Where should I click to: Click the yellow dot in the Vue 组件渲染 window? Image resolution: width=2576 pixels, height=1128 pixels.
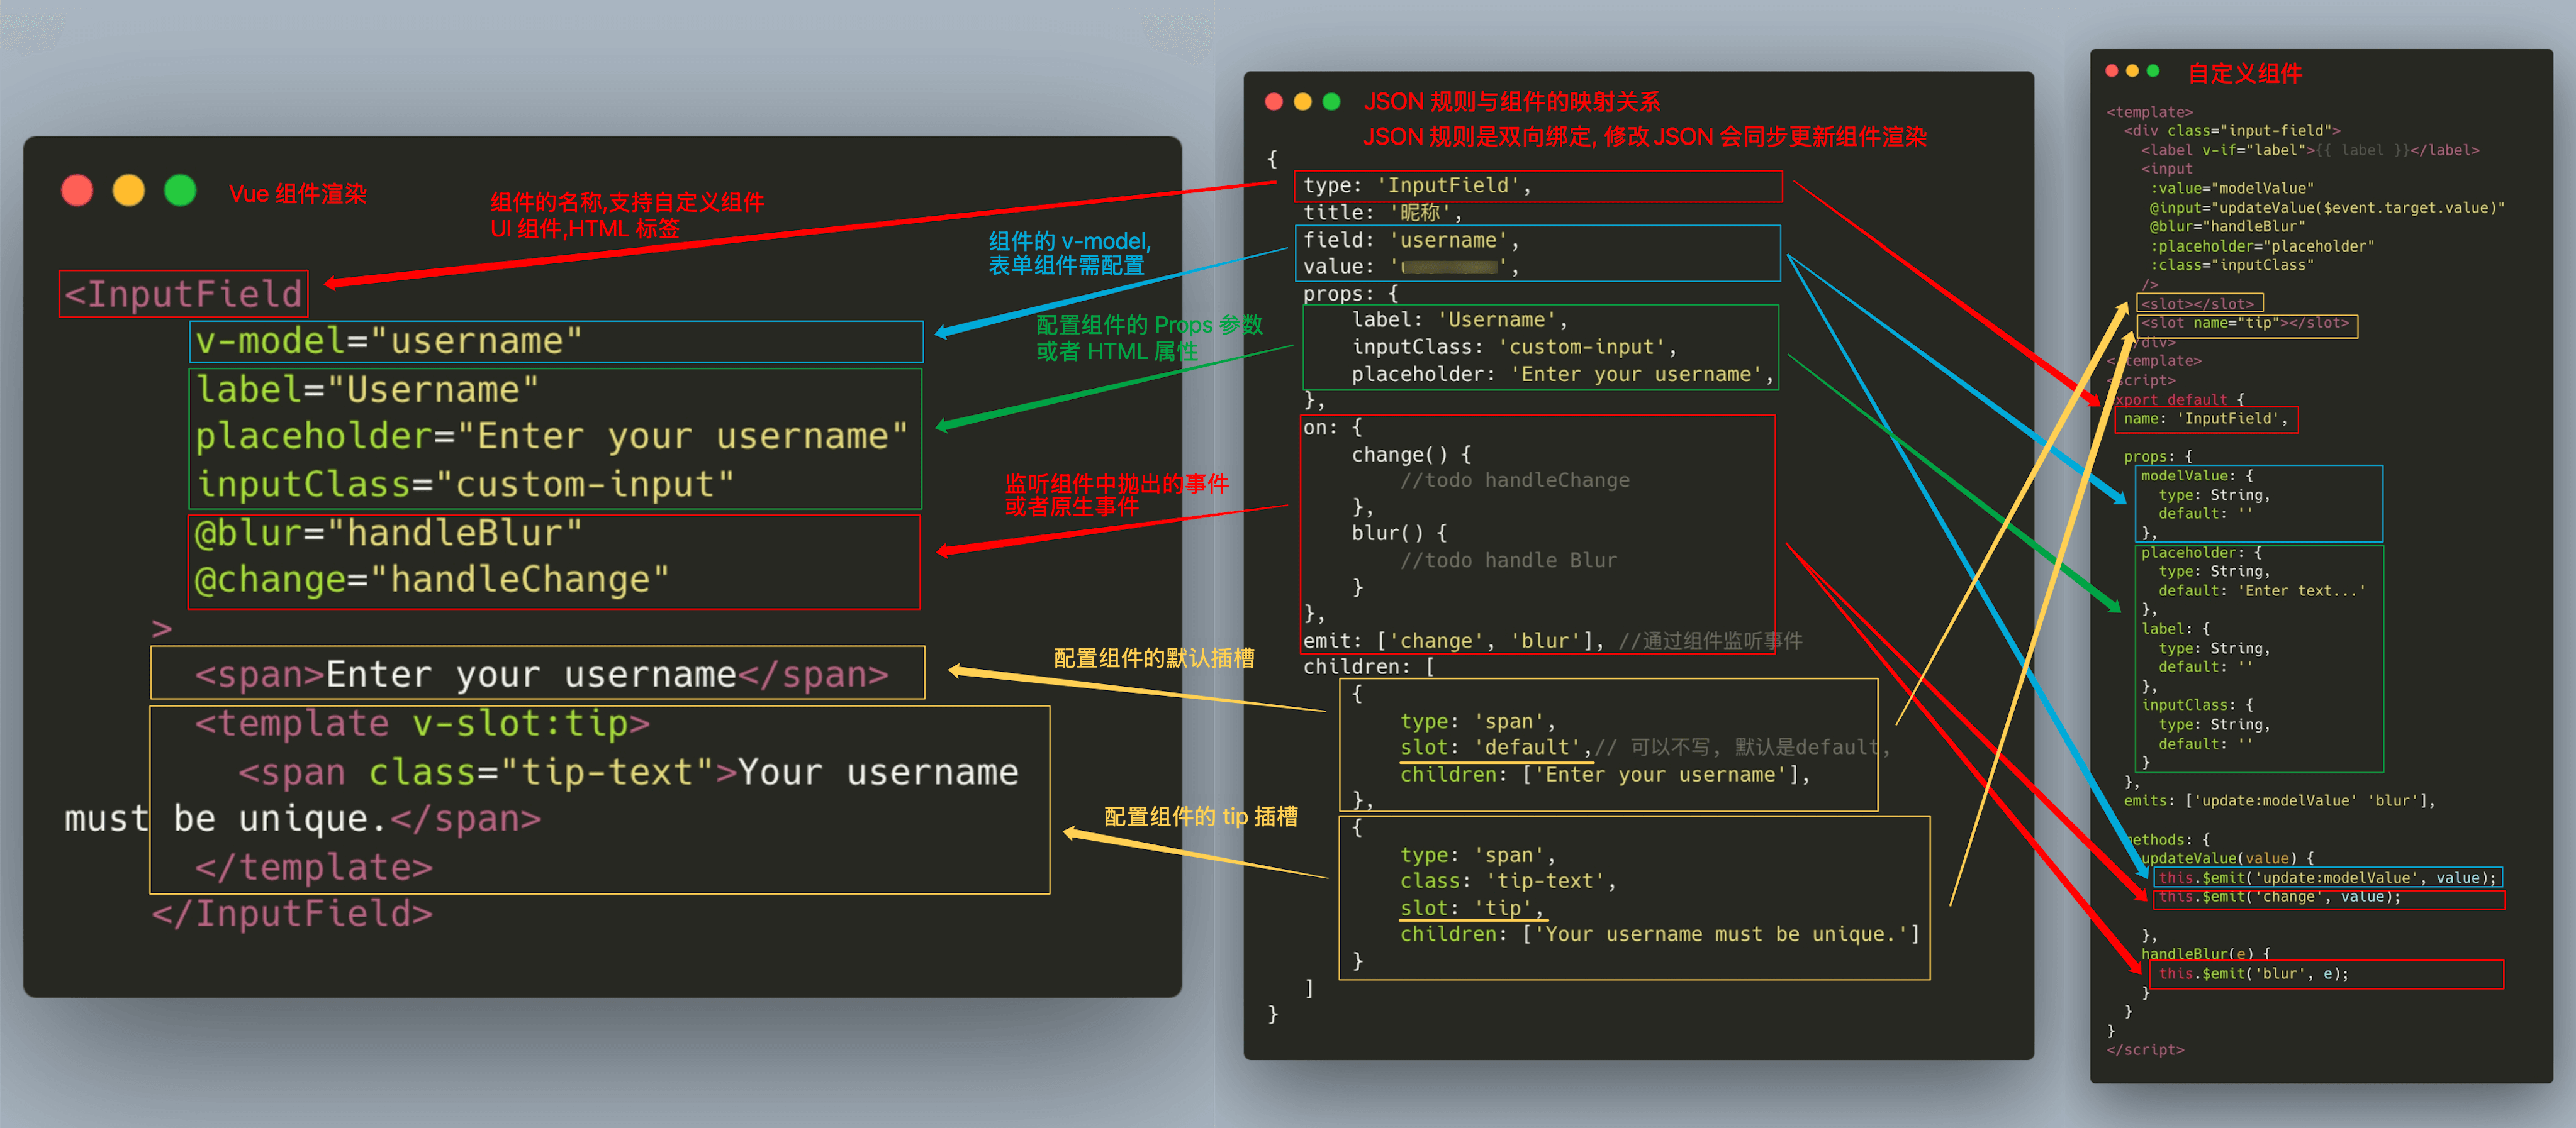coord(128,191)
